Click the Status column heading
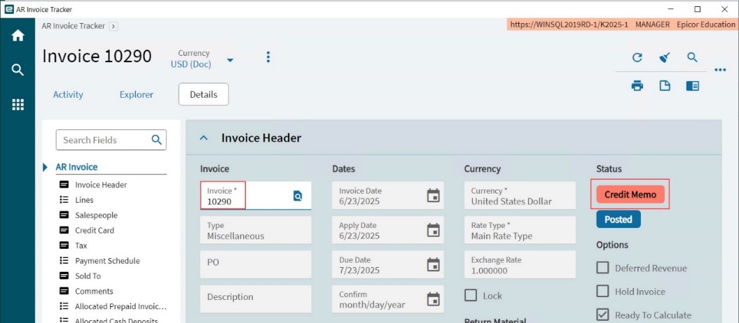 pos(609,168)
